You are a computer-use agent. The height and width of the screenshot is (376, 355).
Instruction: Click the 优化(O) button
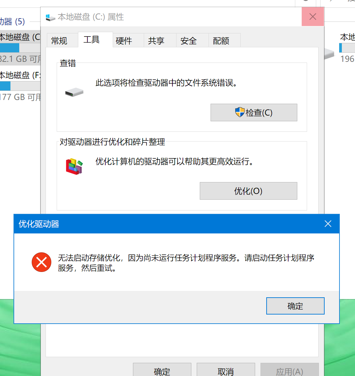pyautogui.click(x=248, y=191)
